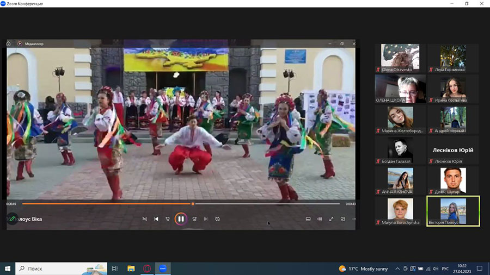Open the subtitles and captions menu
490x275 pixels.
[308, 219]
